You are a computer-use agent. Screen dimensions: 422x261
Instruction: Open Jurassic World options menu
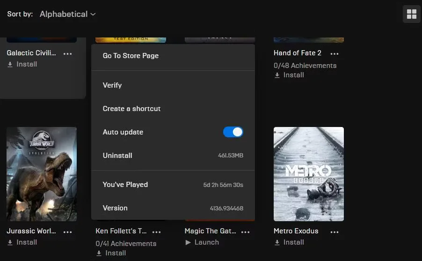[67, 231]
